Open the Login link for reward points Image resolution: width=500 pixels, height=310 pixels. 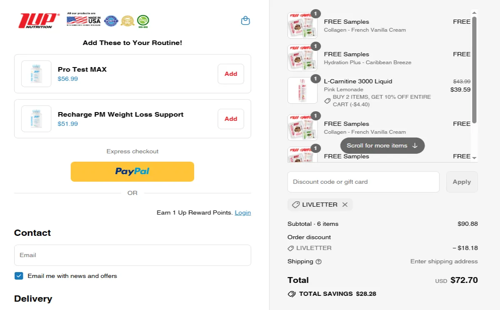(x=243, y=212)
